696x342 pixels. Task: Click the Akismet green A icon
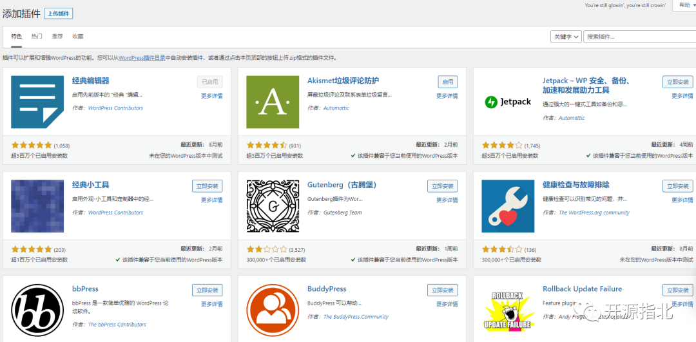(273, 102)
